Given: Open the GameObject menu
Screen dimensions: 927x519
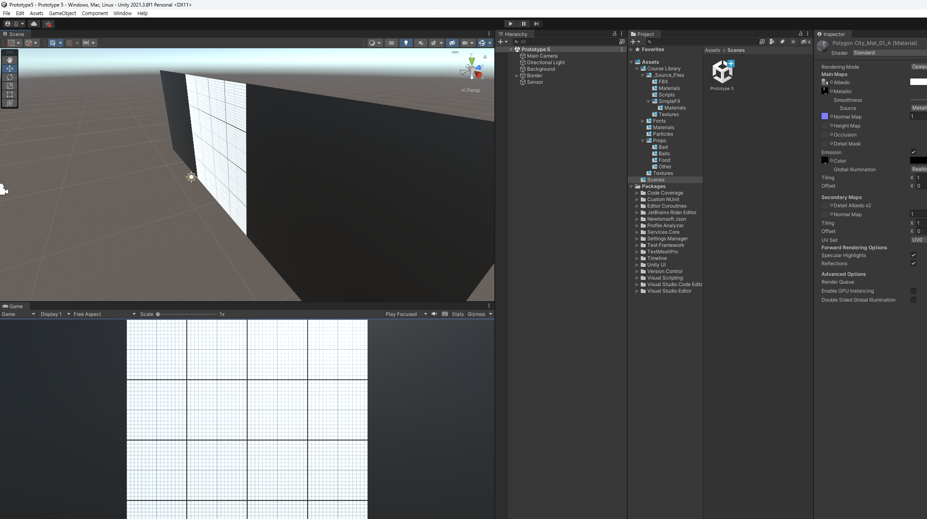Looking at the screenshot, I should pos(62,13).
